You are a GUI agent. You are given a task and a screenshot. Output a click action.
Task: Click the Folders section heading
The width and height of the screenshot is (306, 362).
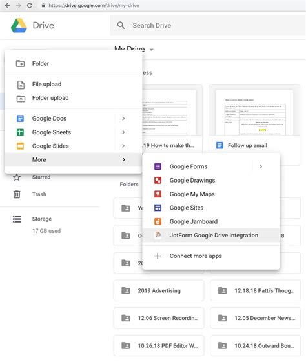[x=129, y=185]
